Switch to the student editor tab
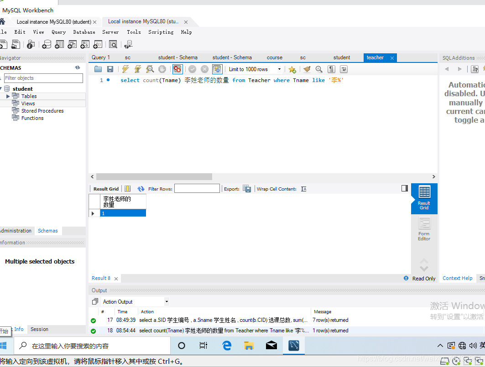This screenshot has height=367, width=485. (341, 57)
